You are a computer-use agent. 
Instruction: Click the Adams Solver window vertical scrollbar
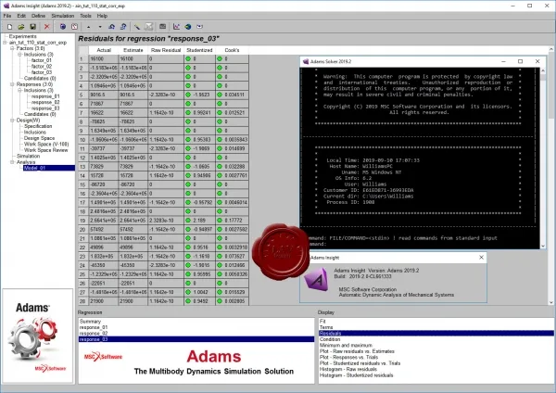tap(542, 158)
